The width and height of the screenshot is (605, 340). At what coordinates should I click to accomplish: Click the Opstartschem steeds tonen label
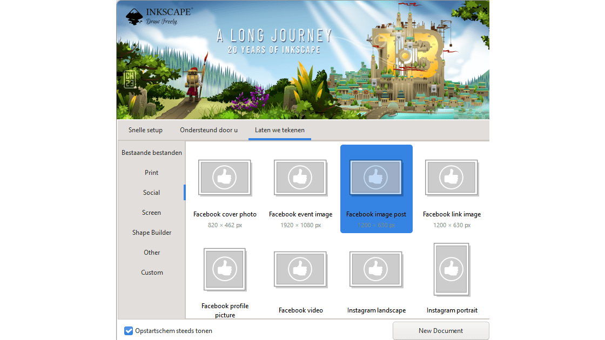click(173, 331)
